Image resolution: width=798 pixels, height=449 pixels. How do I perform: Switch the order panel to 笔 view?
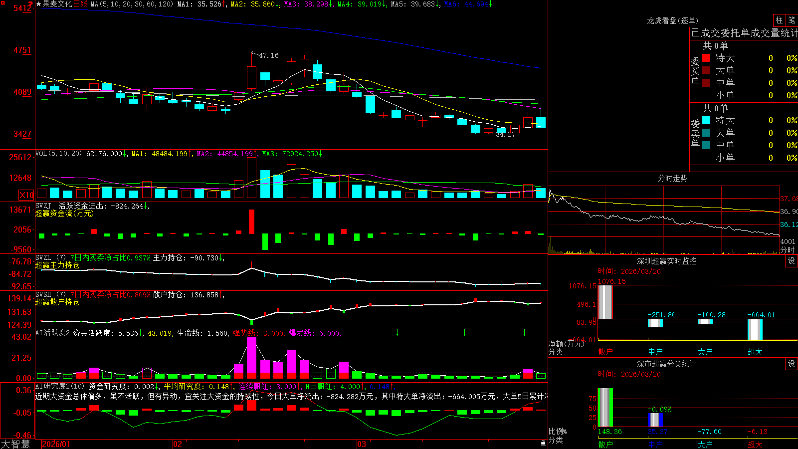[x=792, y=20]
